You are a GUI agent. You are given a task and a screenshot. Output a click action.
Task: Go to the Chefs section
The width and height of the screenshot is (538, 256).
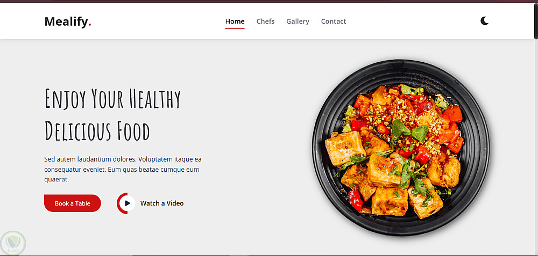click(266, 21)
